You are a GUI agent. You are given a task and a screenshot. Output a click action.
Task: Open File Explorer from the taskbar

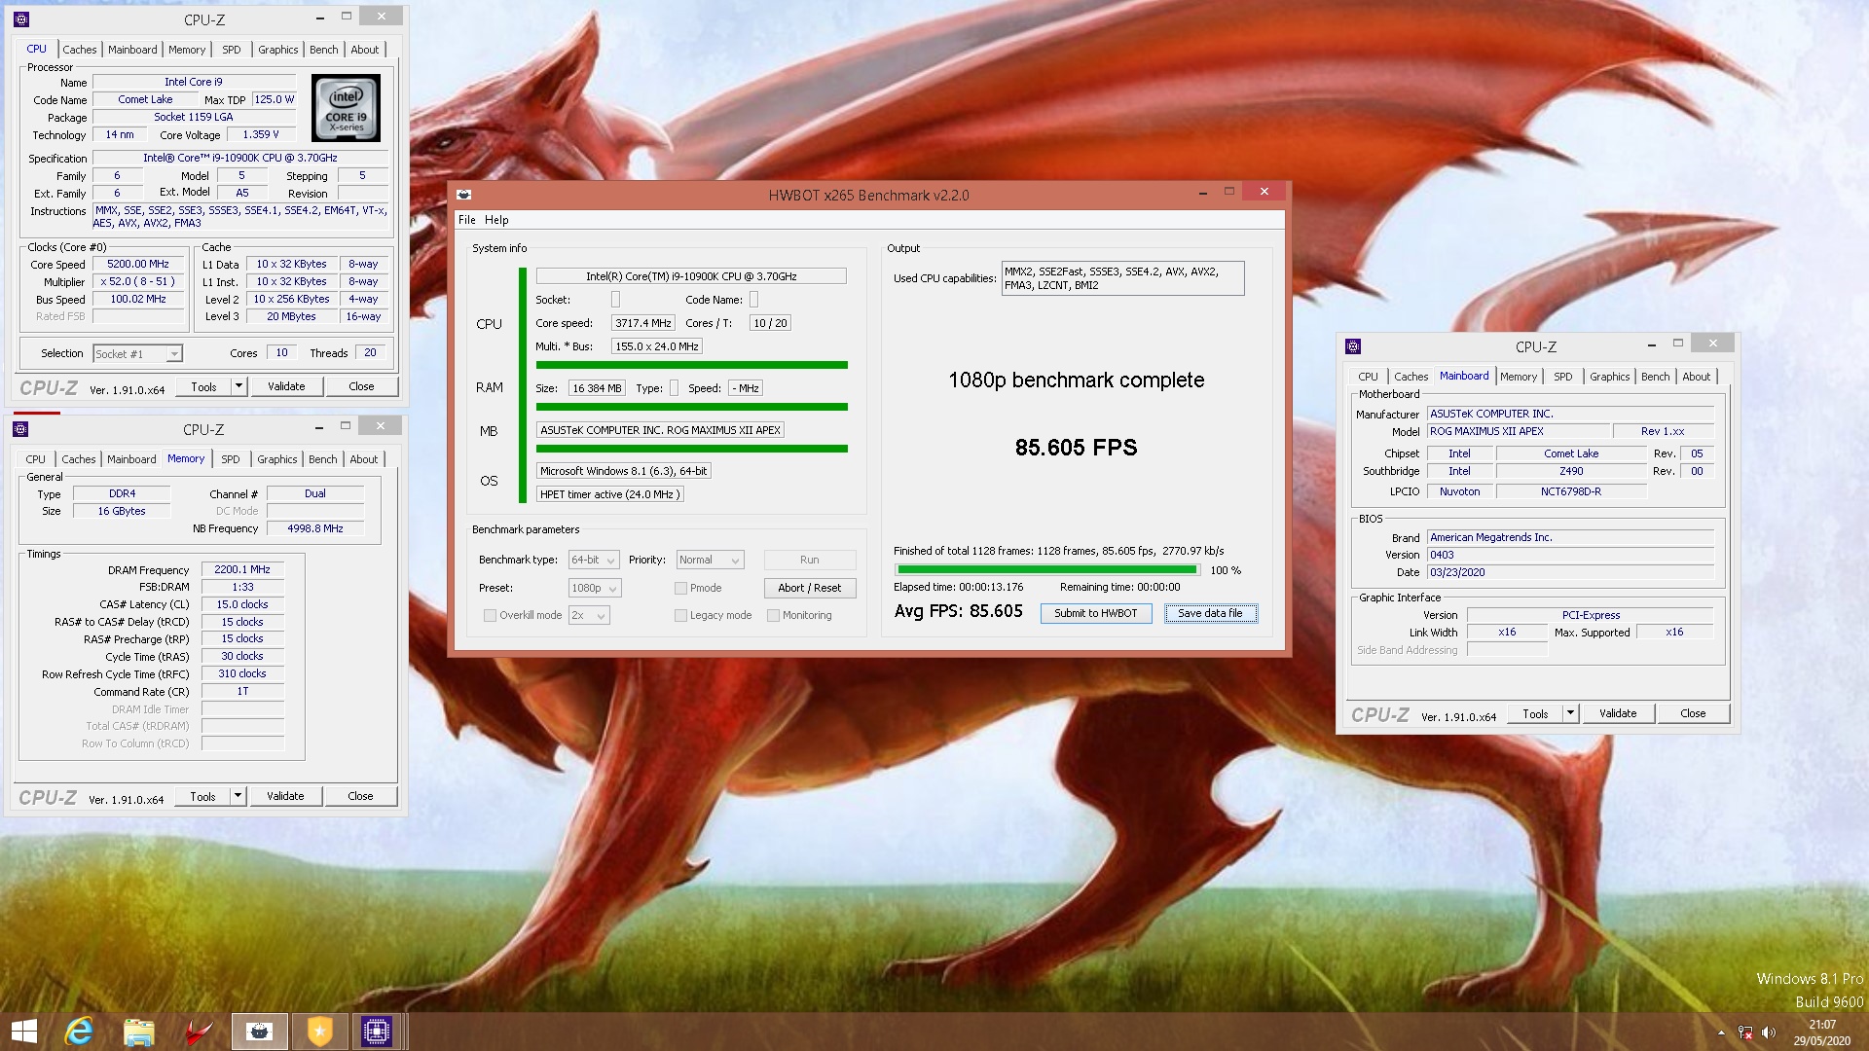(x=139, y=1032)
